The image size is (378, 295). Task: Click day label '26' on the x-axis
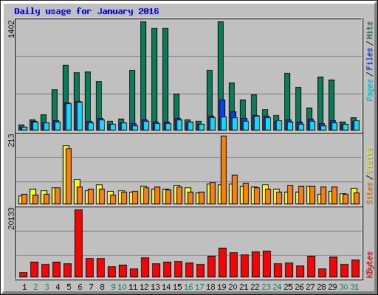pos(299,287)
